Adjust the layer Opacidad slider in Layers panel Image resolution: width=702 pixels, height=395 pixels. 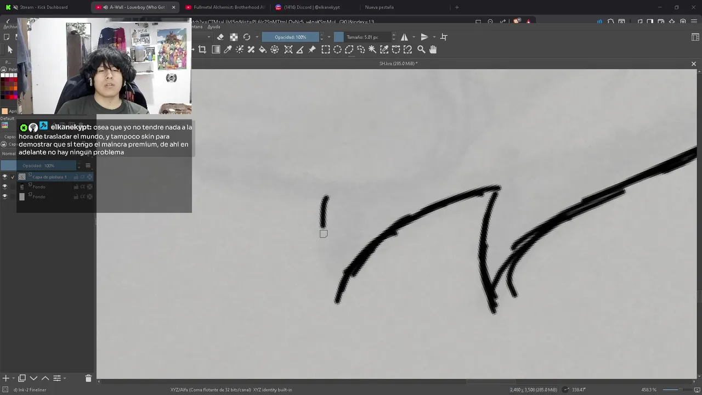[38, 165]
